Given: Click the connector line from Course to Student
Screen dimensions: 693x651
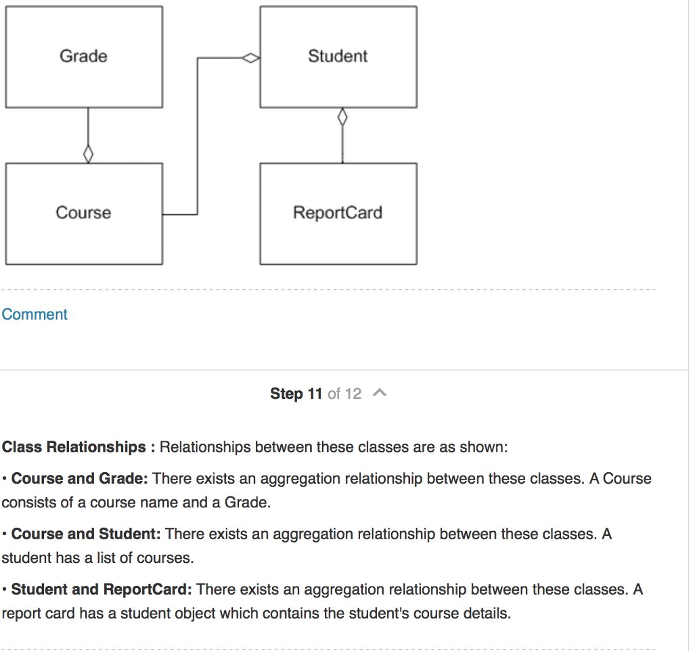Looking at the screenshot, I should click(197, 135).
